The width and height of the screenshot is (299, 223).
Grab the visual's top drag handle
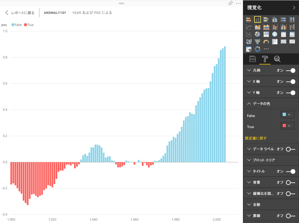(x=121, y=3)
